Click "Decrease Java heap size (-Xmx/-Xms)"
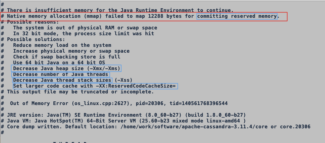 coord(67,68)
